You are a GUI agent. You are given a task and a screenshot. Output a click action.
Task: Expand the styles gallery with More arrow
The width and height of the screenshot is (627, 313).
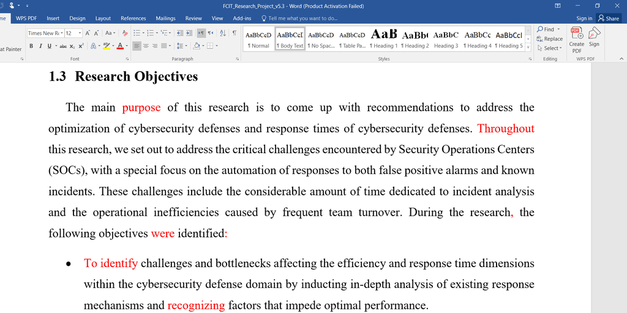[x=528, y=47]
